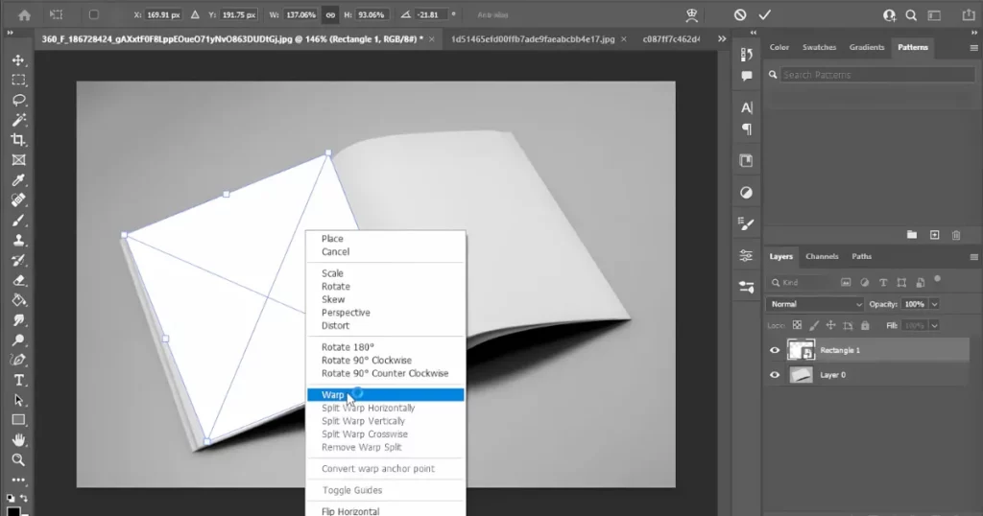Select the Crop tool
This screenshot has width=983, height=516.
[19, 140]
